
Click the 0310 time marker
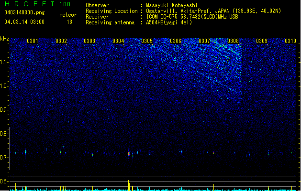tap(290, 41)
